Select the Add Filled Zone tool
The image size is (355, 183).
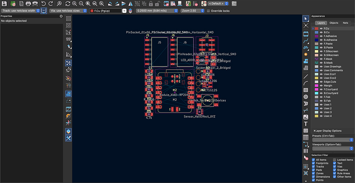pos(306,61)
